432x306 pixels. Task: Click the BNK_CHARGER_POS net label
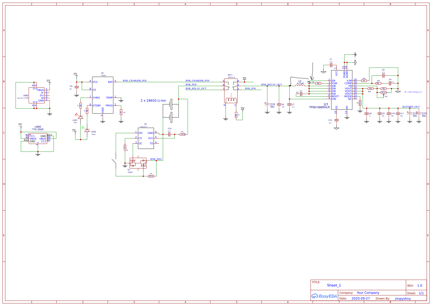pos(135,81)
